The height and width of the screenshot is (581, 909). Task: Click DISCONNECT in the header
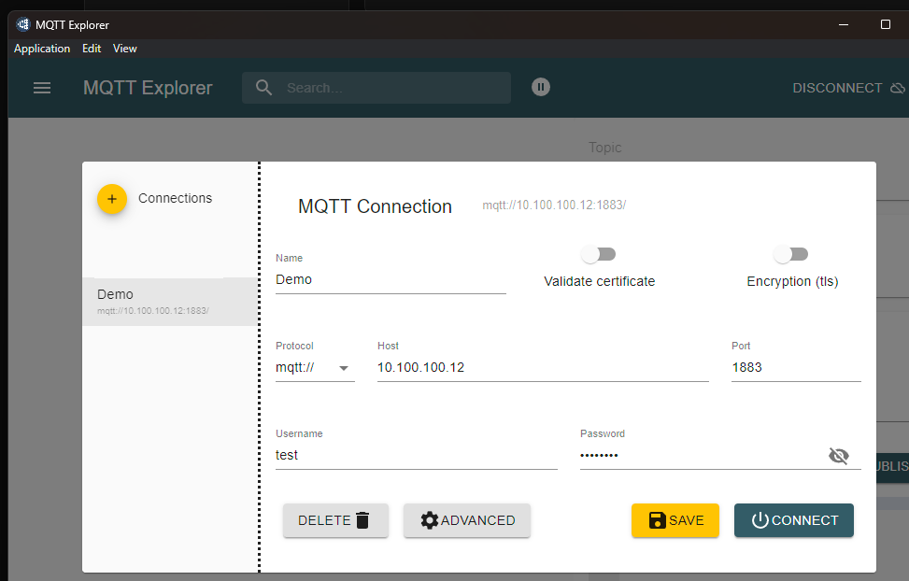837,88
